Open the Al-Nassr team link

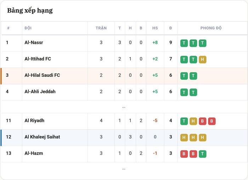(34, 42)
